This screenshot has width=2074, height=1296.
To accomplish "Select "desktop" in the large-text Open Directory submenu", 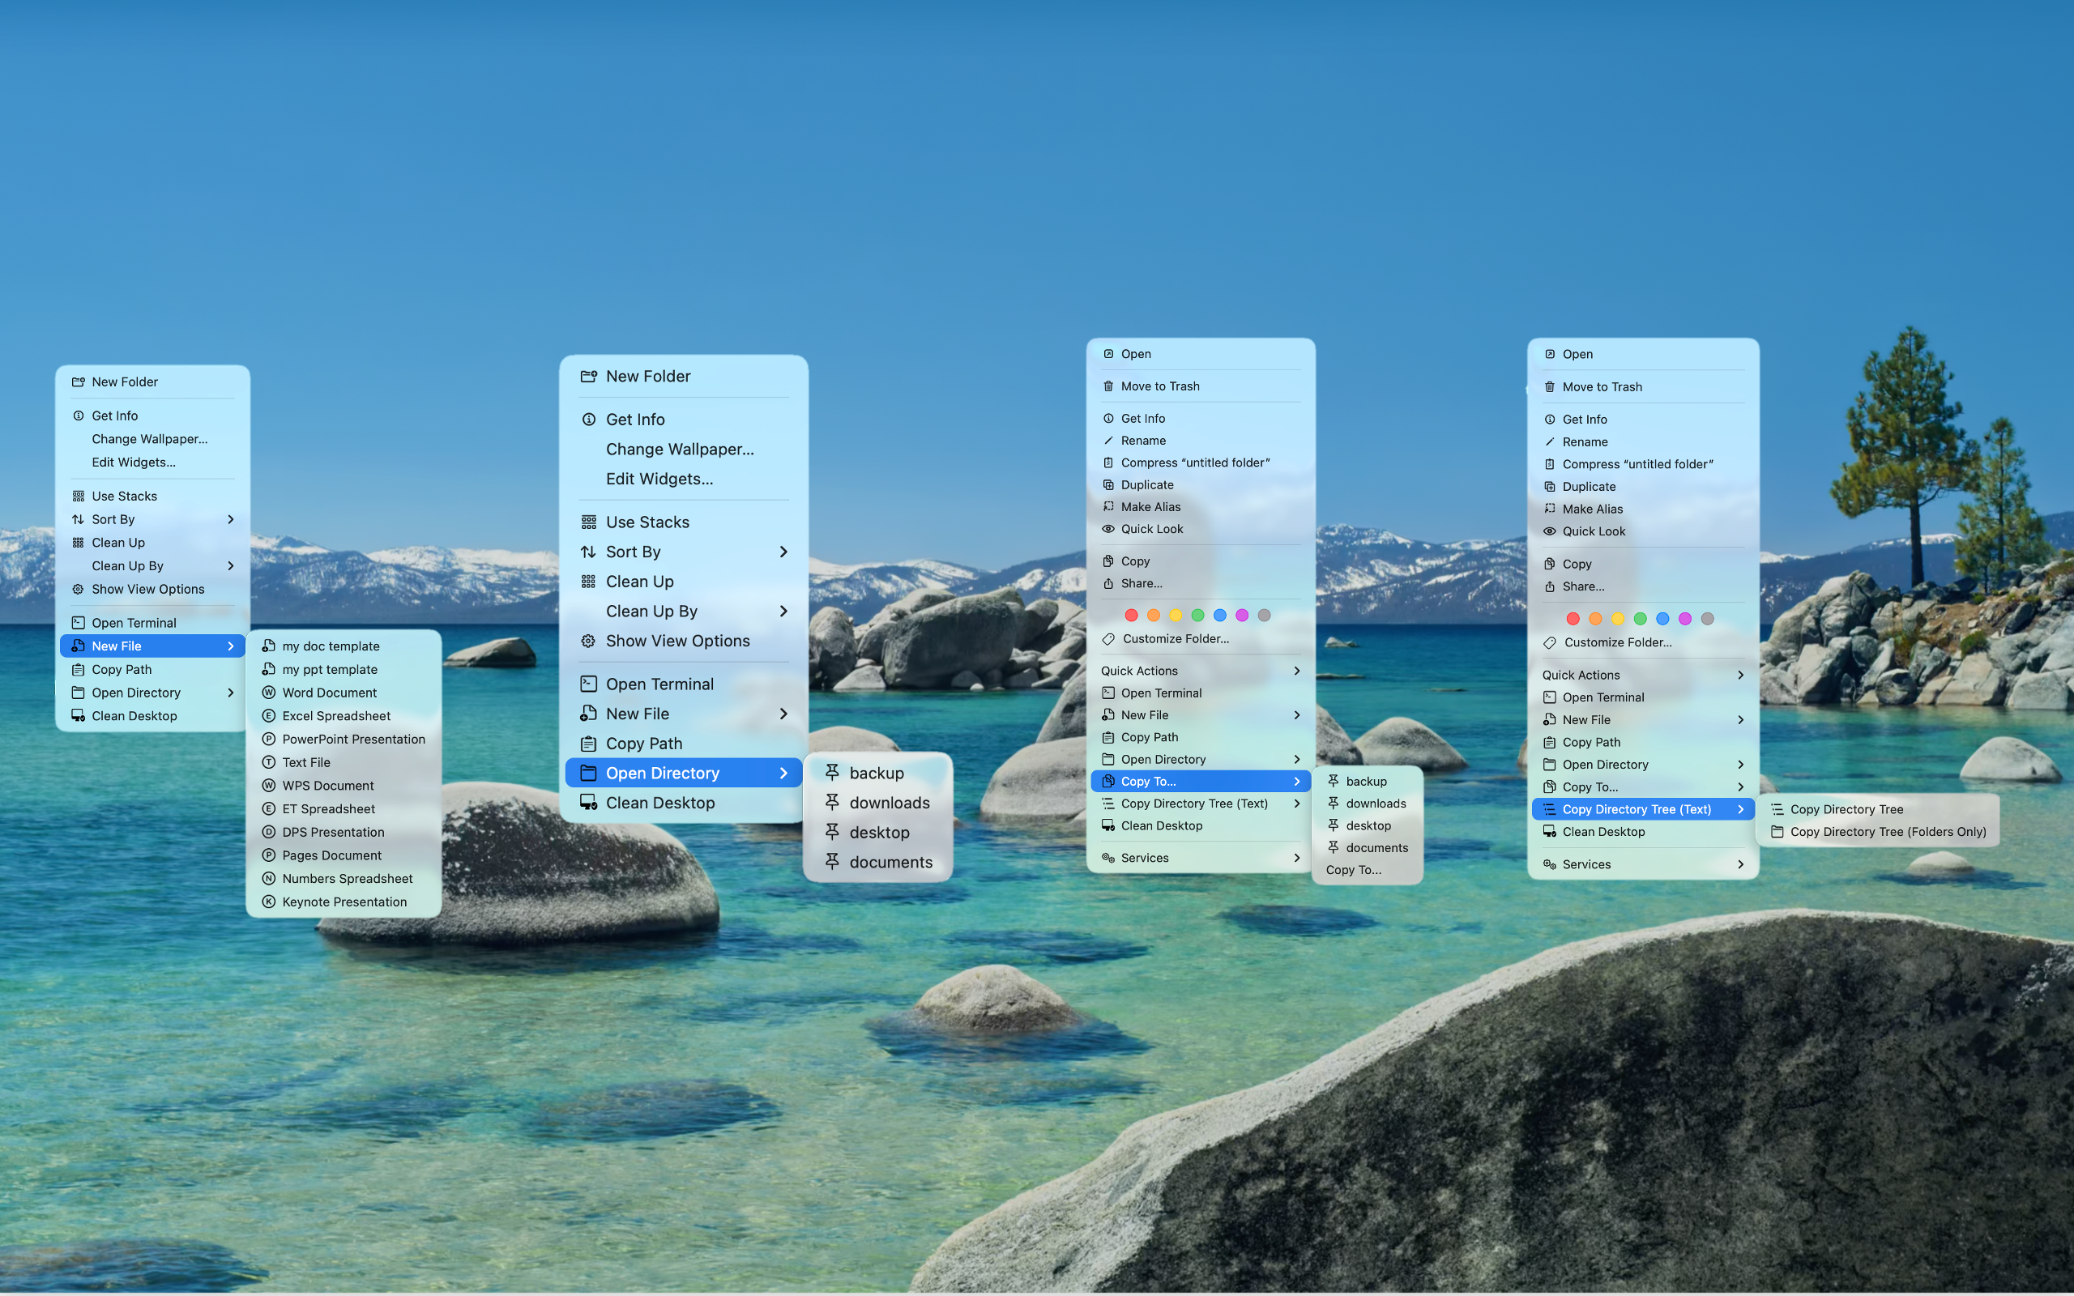I will tap(877, 833).
